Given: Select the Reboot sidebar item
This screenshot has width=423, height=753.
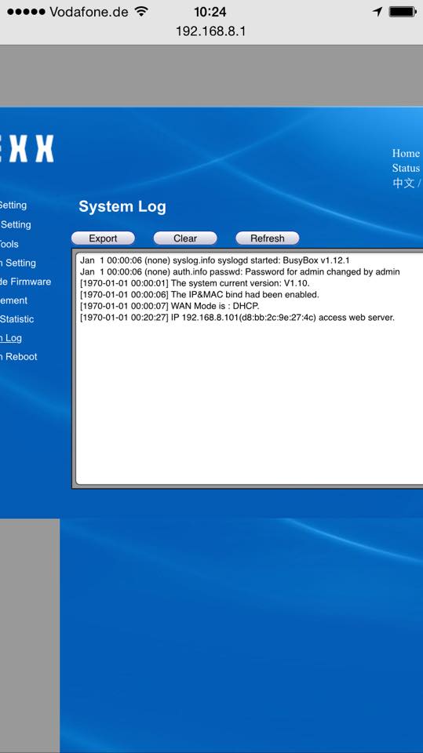Looking at the screenshot, I should [19, 356].
